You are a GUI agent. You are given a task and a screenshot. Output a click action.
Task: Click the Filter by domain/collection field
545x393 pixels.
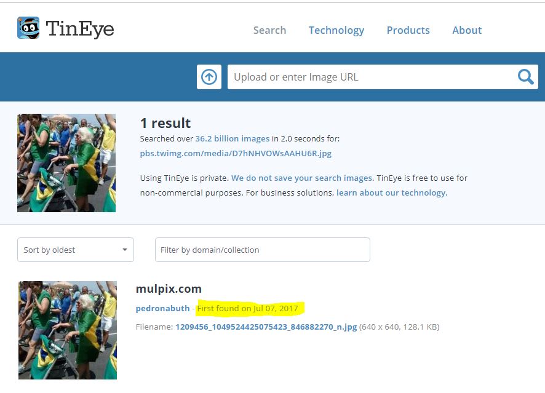point(263,250)
